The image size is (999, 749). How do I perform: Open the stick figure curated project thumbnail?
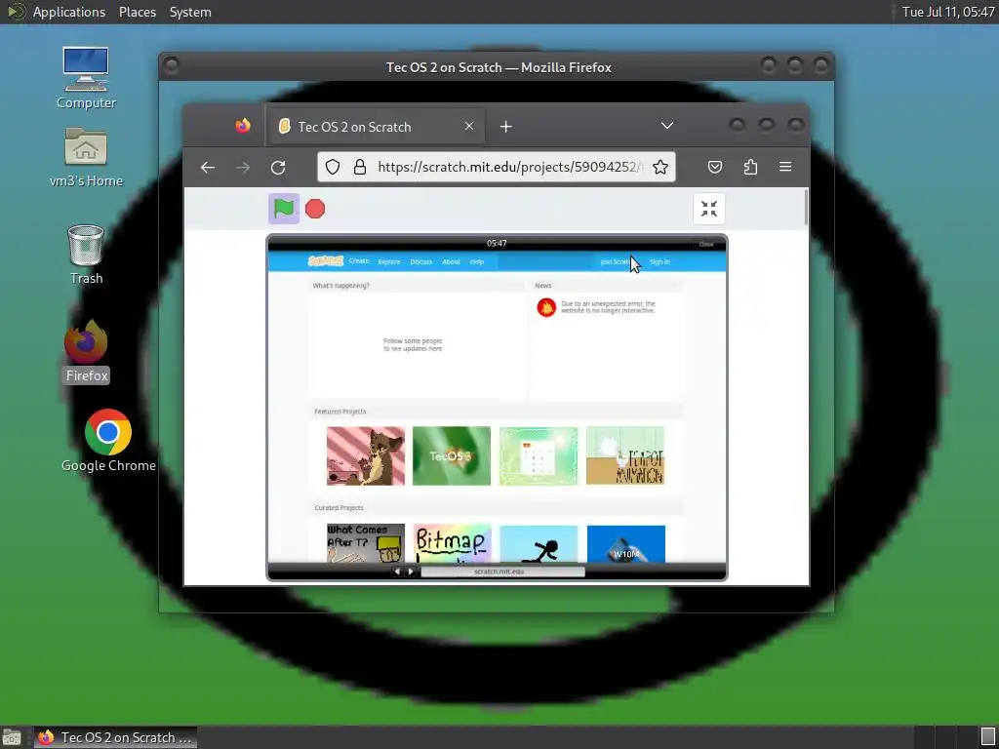click(x=539, y=544)
